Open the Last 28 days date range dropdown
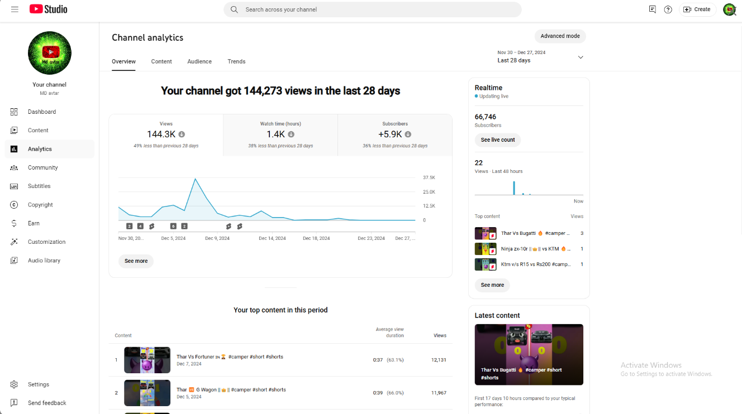Screen dimensions: 742x414 (540, 57)
